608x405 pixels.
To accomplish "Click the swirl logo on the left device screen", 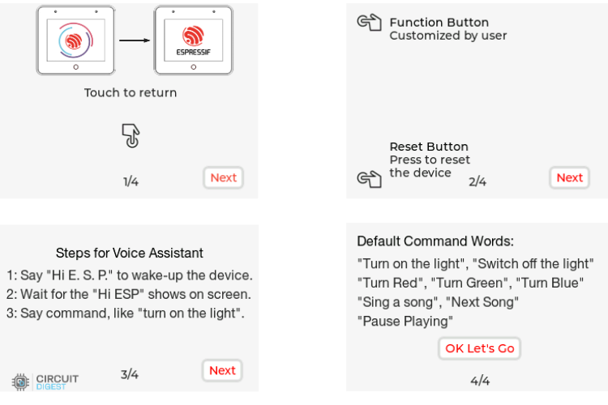I will pyautogui.click(x=75, y=40).
